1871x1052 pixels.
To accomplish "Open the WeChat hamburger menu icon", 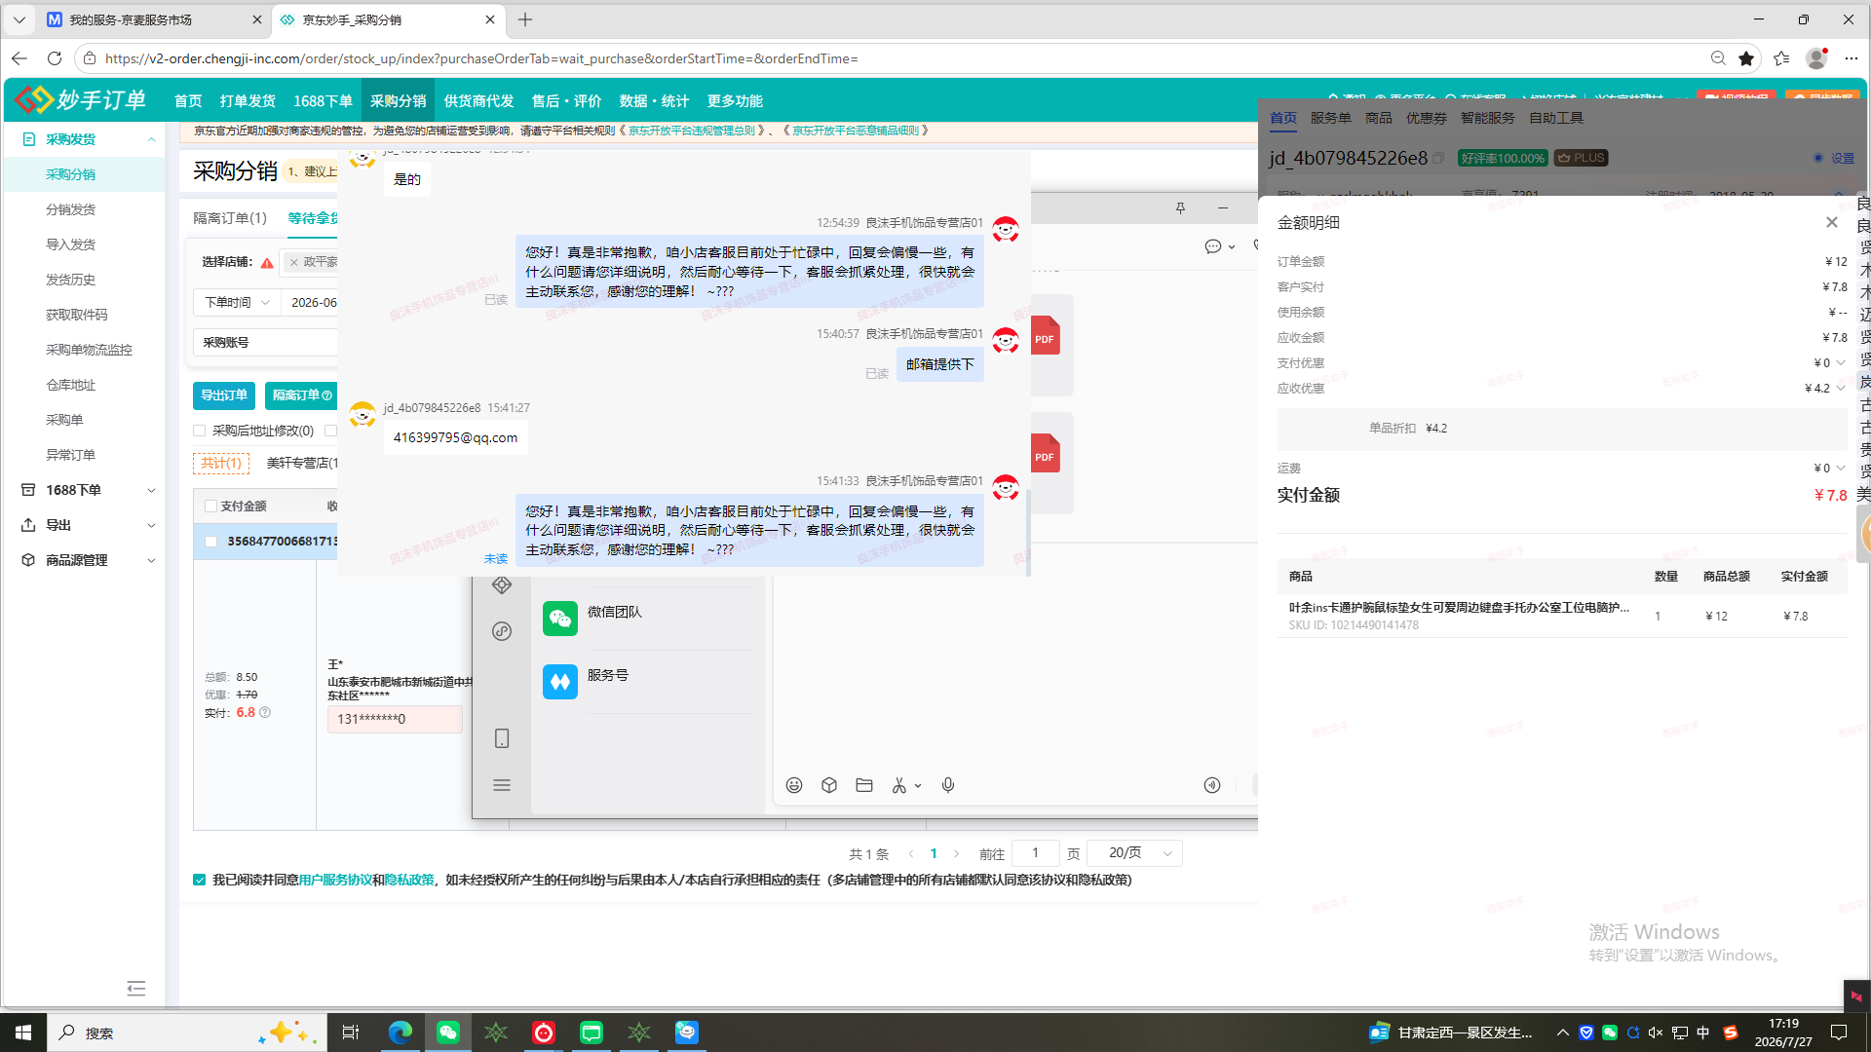I will pyautogui.click(x=502, y=785).
